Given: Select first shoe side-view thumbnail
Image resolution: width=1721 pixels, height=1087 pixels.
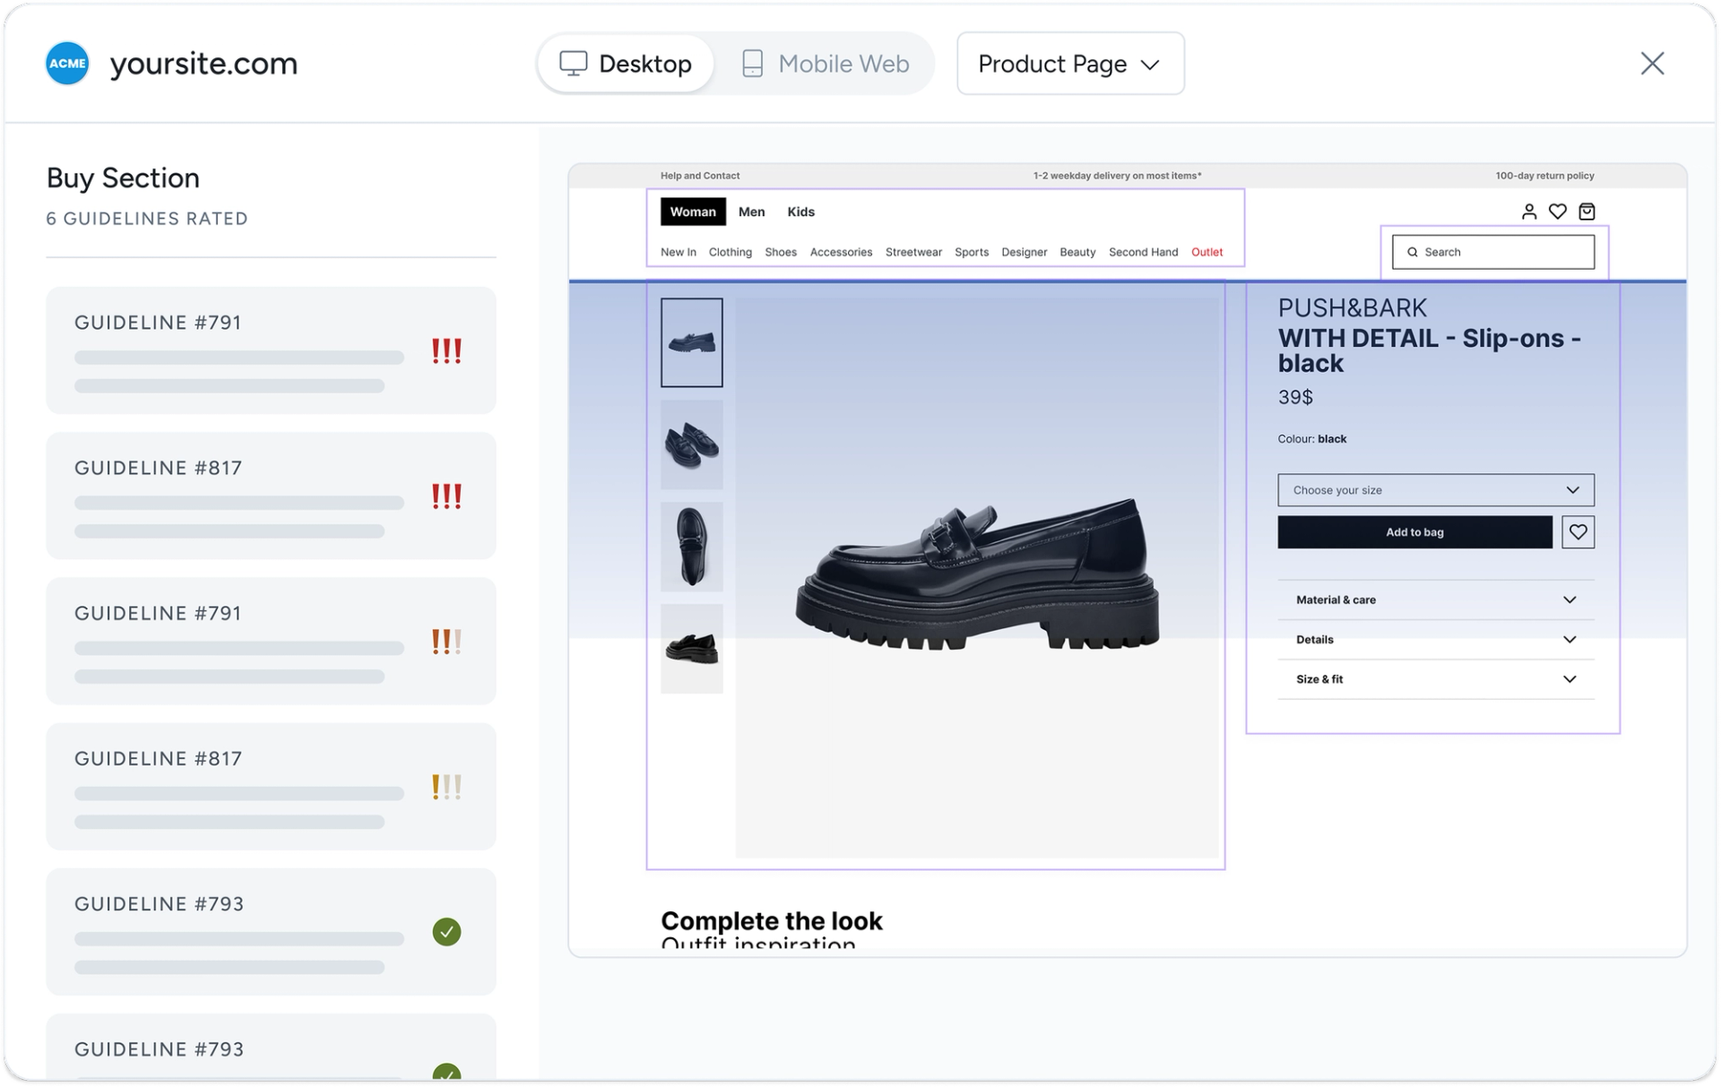Looking at the screenshot, I should click(691, 342).
